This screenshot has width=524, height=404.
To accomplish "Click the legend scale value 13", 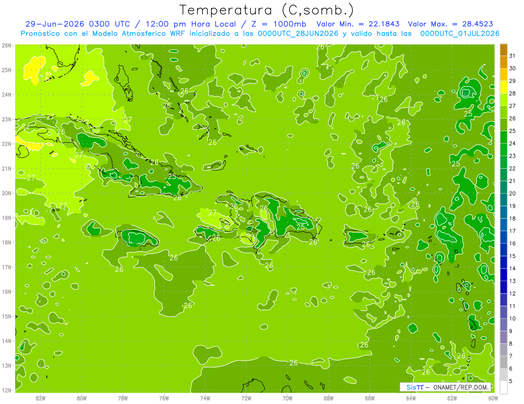I will click(x=513, y=281).
